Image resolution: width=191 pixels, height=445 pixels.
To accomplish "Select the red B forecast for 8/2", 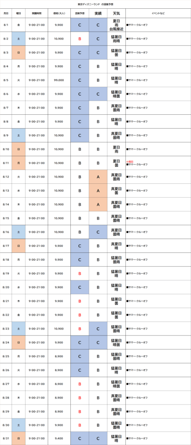I will pyautogui.click(x=79, y=39).
